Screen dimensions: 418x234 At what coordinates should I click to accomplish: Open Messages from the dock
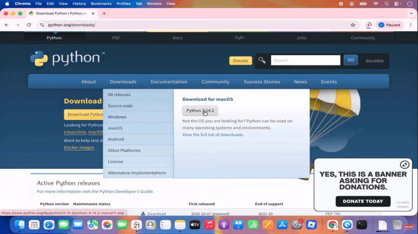click(x=63, y=225)
